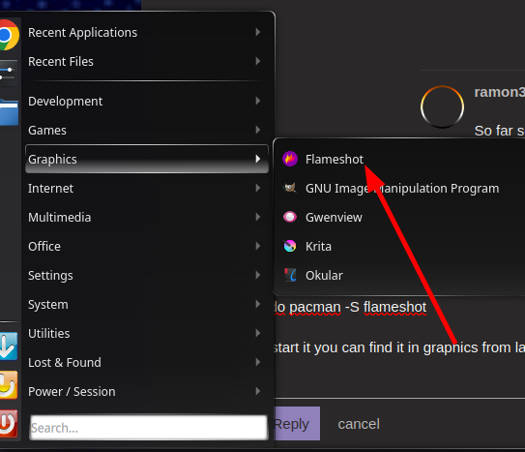Expand the Recent Files submenu arrow
This screenshot has height=452, width=525.
tap(258, 61)
